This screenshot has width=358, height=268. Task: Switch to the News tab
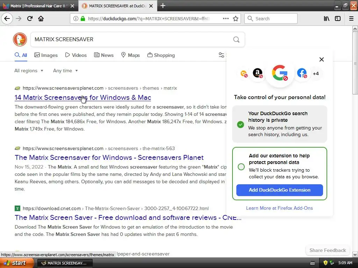pos(103,55)
